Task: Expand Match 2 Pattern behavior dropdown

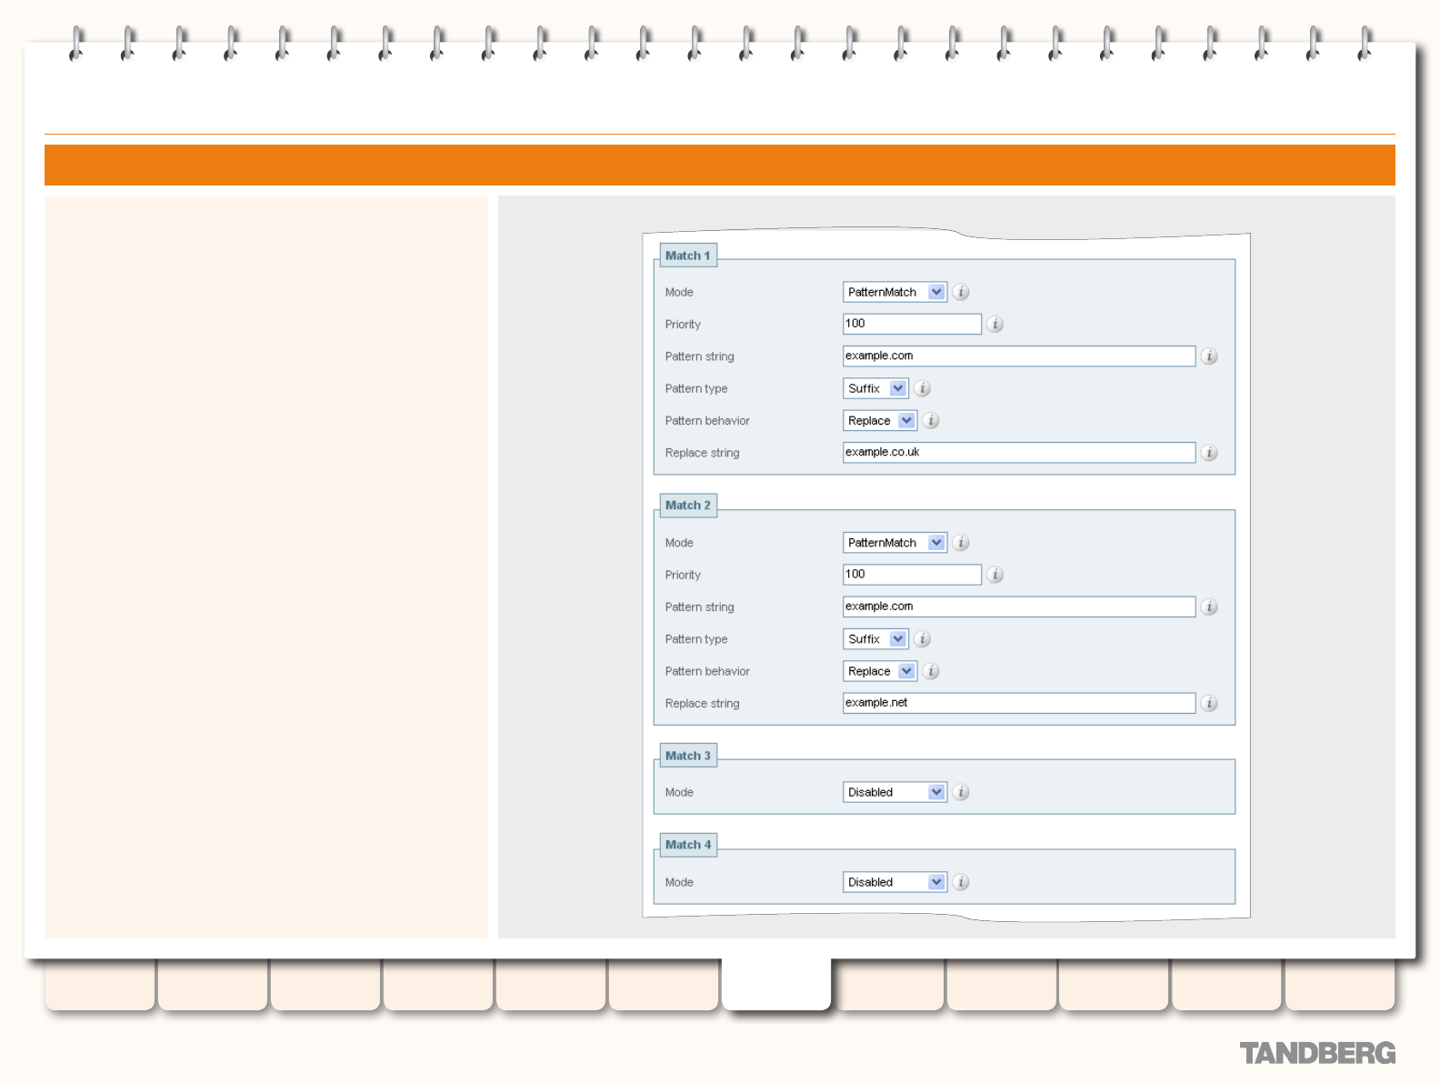Action: tap(880, 671)
